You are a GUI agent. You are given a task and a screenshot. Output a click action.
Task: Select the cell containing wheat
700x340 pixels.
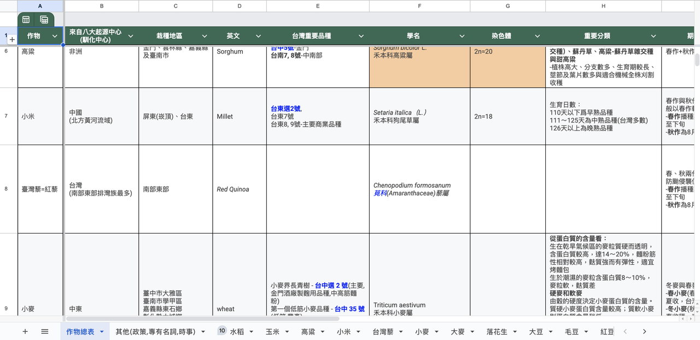(x=240, y=274)
